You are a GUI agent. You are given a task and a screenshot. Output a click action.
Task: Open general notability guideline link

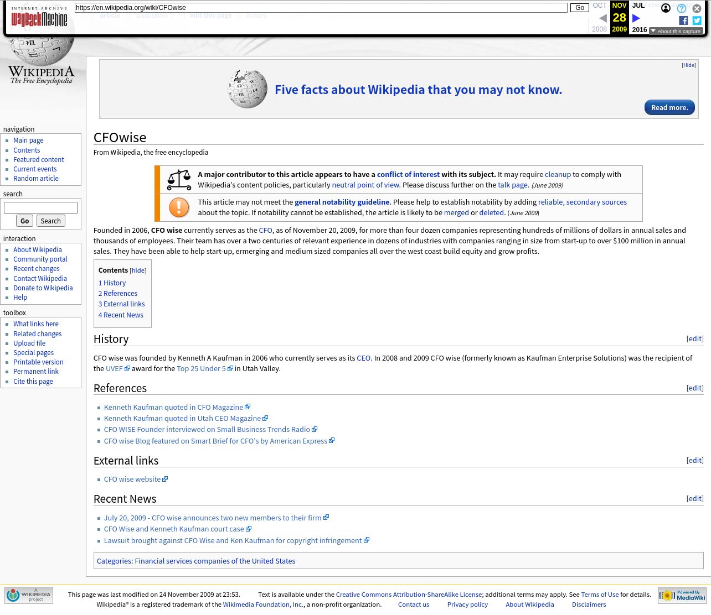342,202
